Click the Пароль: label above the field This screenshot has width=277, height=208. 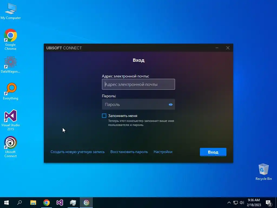click(x=109, y=96)
